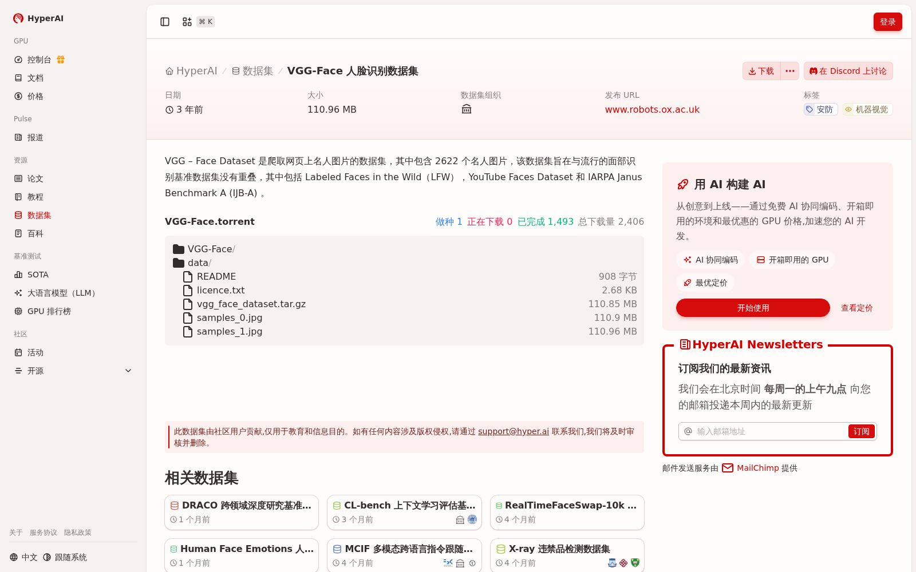The height and width of the screenshot is (572, 916).
Task: Open Human Face Emotions dataset card
Action: [242, 555]
